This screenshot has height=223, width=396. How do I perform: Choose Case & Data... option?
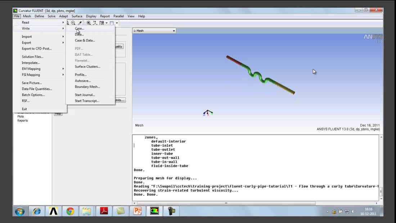point(85,40)
